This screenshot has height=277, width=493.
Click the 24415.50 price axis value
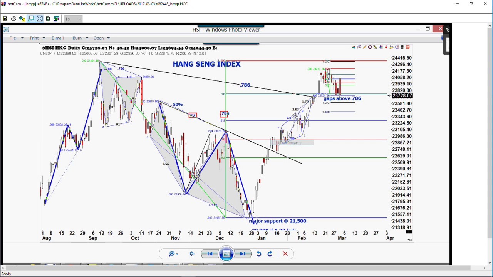402,58
